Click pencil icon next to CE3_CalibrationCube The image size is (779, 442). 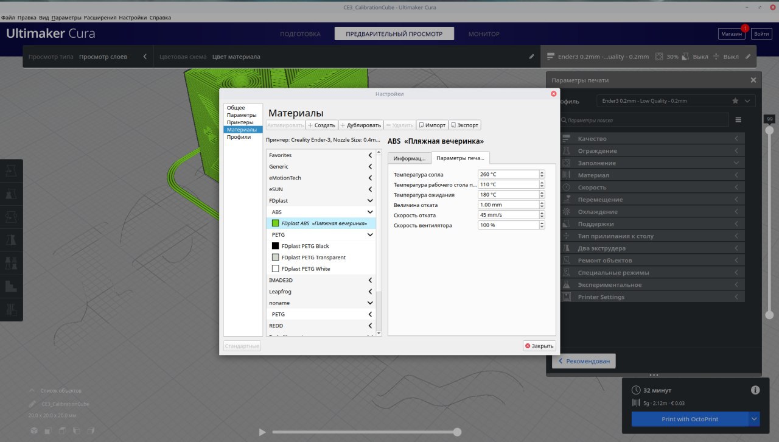click(x=32, y=404)
